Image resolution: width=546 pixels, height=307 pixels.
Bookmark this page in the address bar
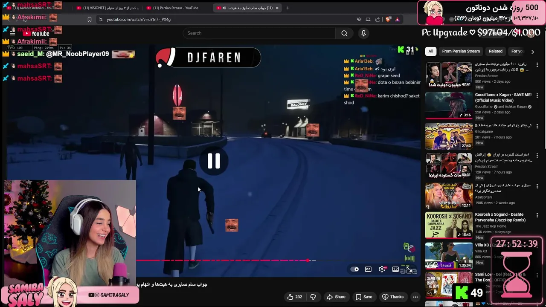pos(89,19)
